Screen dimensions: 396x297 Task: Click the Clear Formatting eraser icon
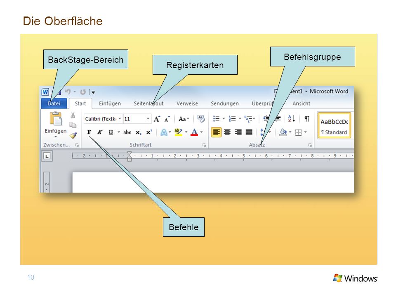201,119
